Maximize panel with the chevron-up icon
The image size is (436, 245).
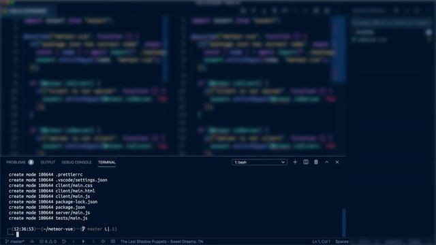click(326, 162)
